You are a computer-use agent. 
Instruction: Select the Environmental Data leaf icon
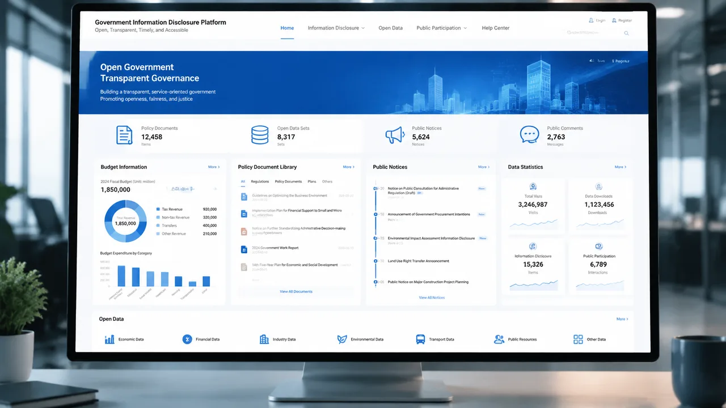click(342, 339)
